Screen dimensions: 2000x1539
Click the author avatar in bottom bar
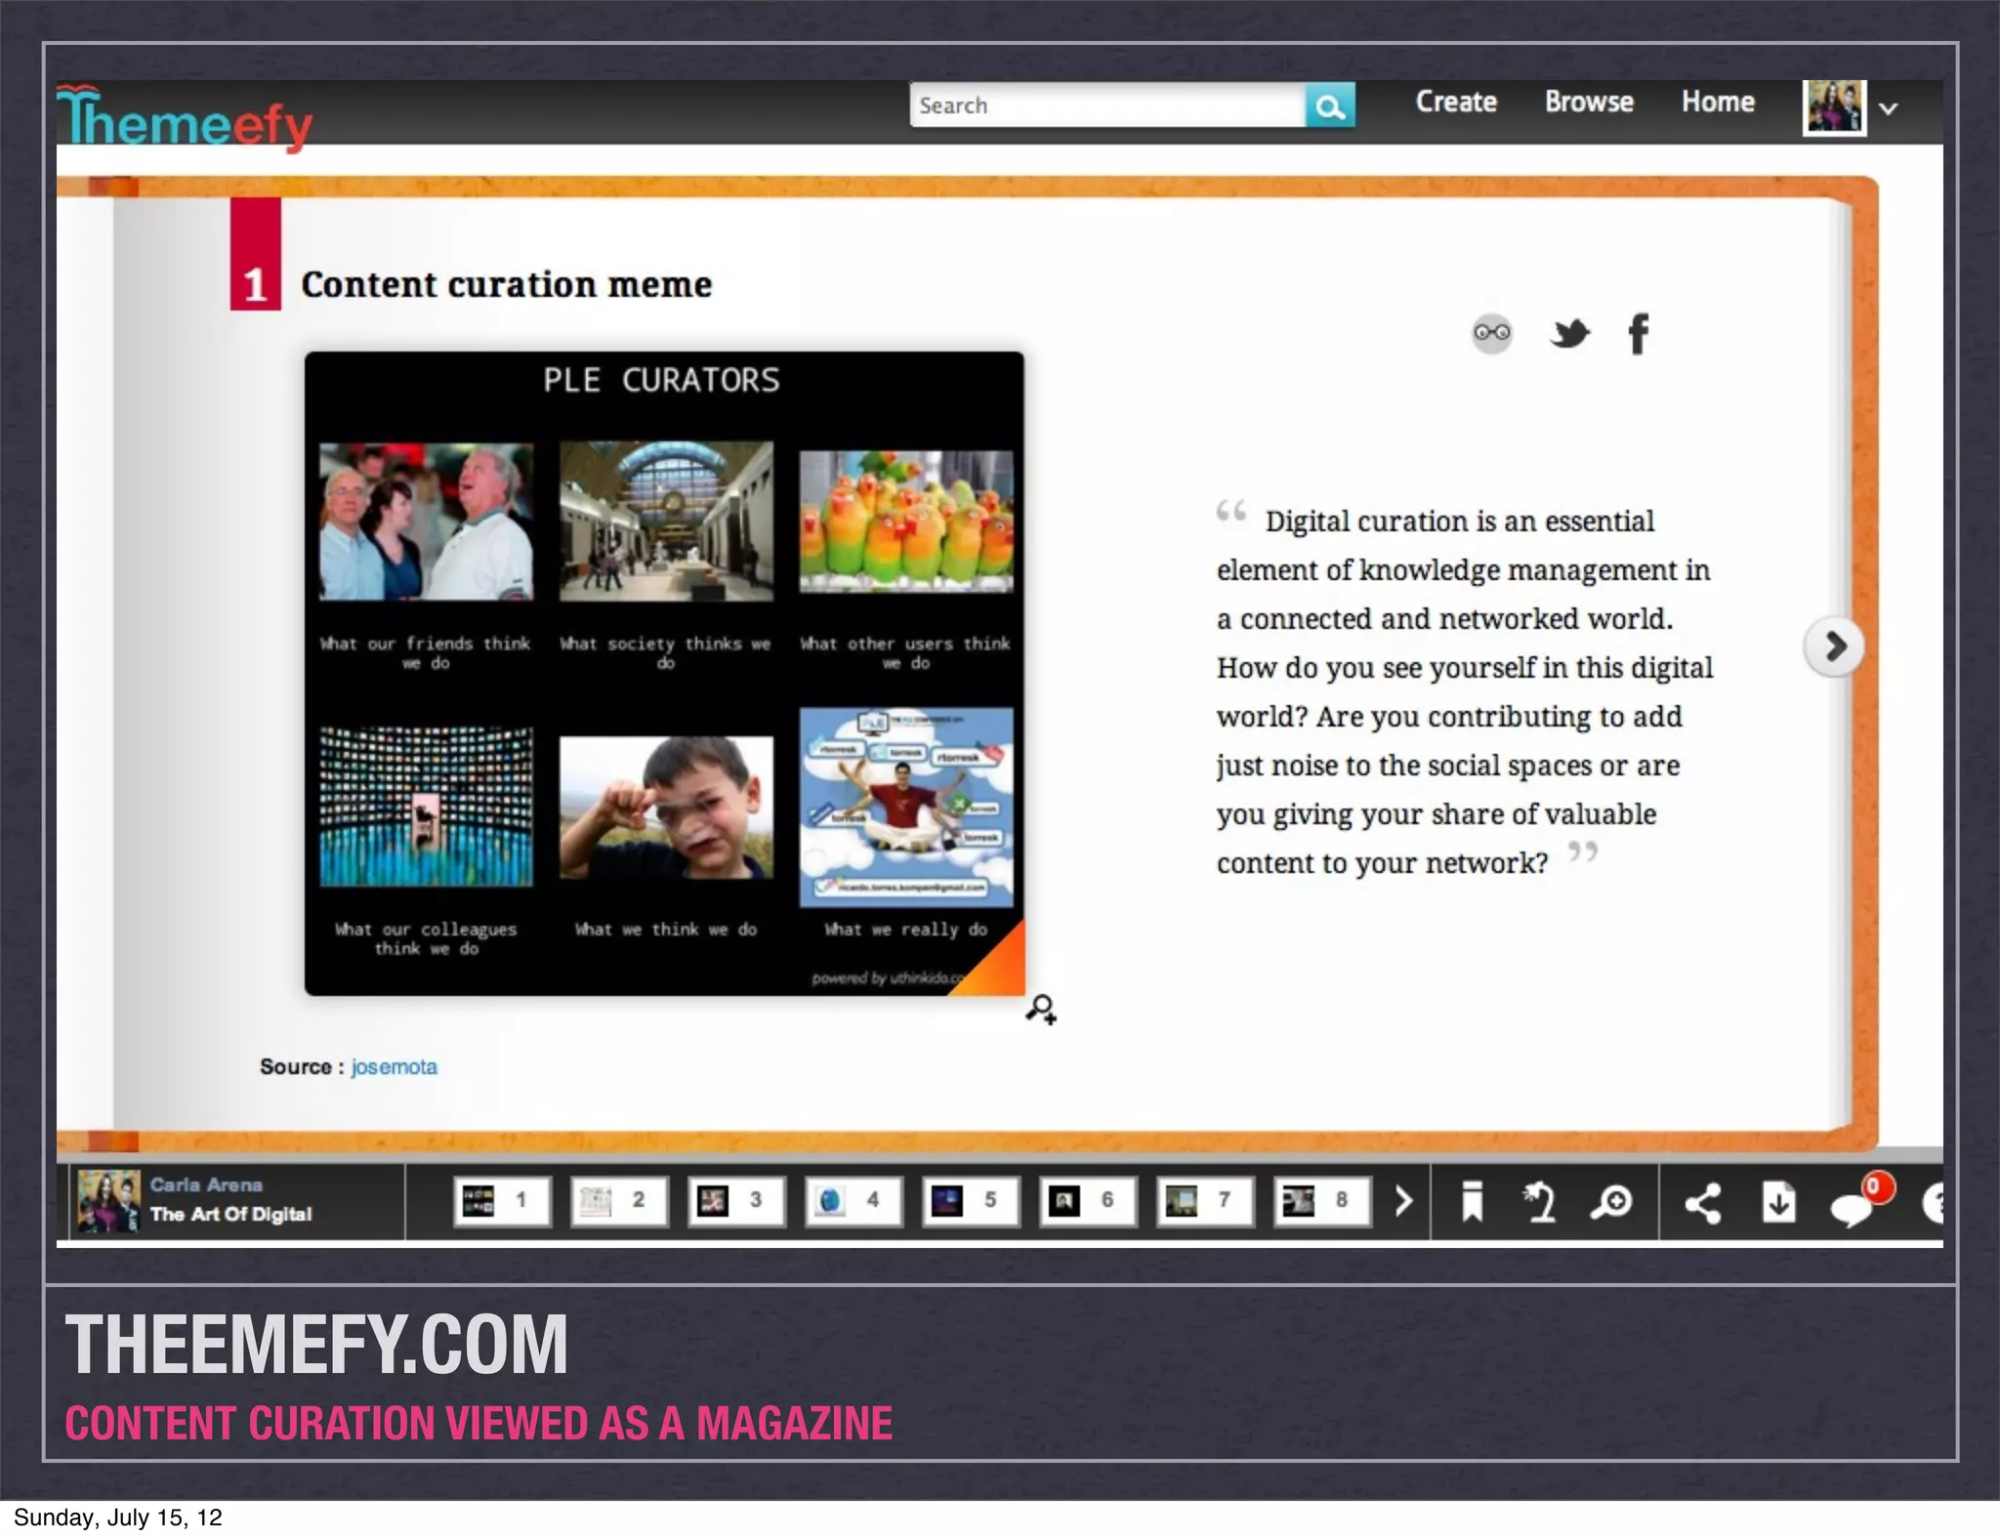pos(109,1201)
